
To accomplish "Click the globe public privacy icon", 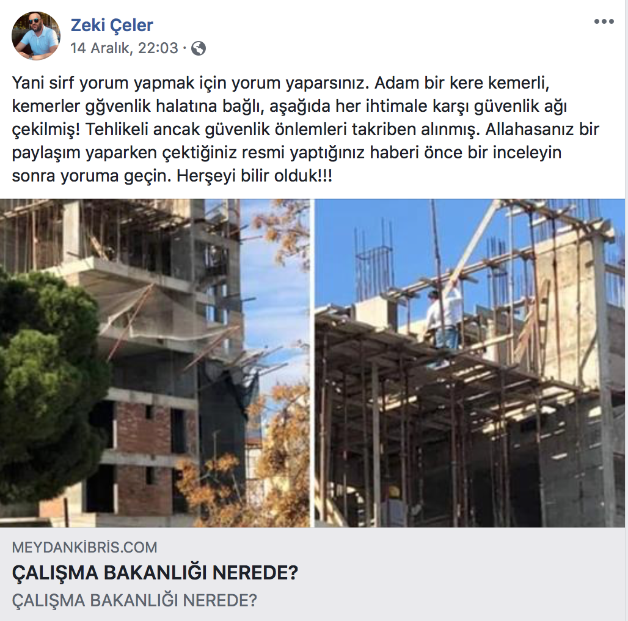I will tap(199, 48).
